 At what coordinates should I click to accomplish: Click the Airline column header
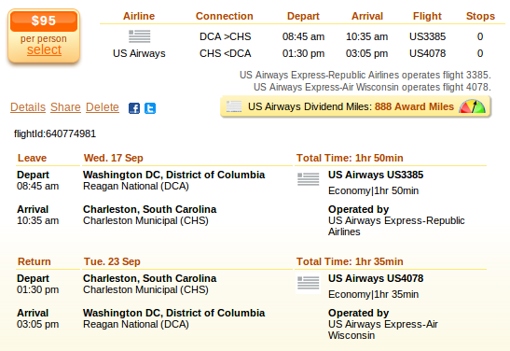point(139,16)
